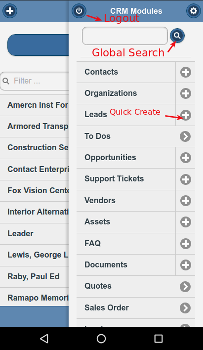This screenshot has width=203, height=350.
Task: Create a new Vendor via plus icon
Action: point(186,201)
